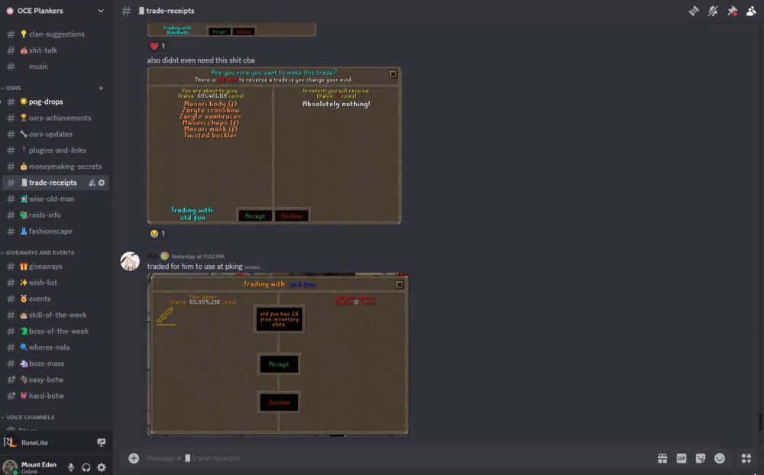Edit trade-receipts channel settings gear
This screenshot has width=764, height=475.
click(102, 183)
